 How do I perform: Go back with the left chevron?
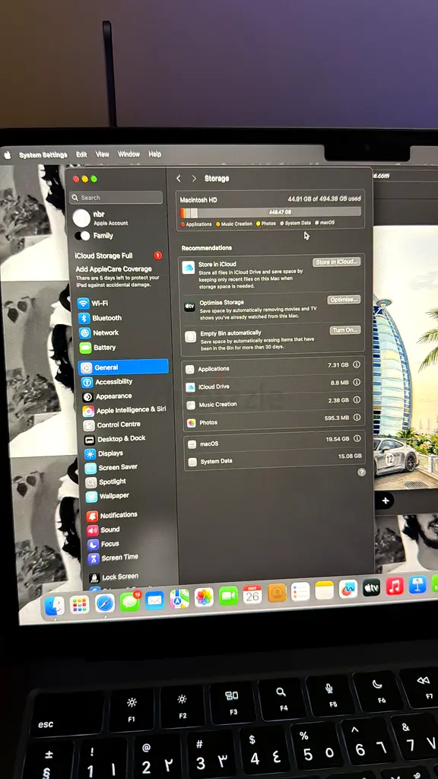point(179,178)
